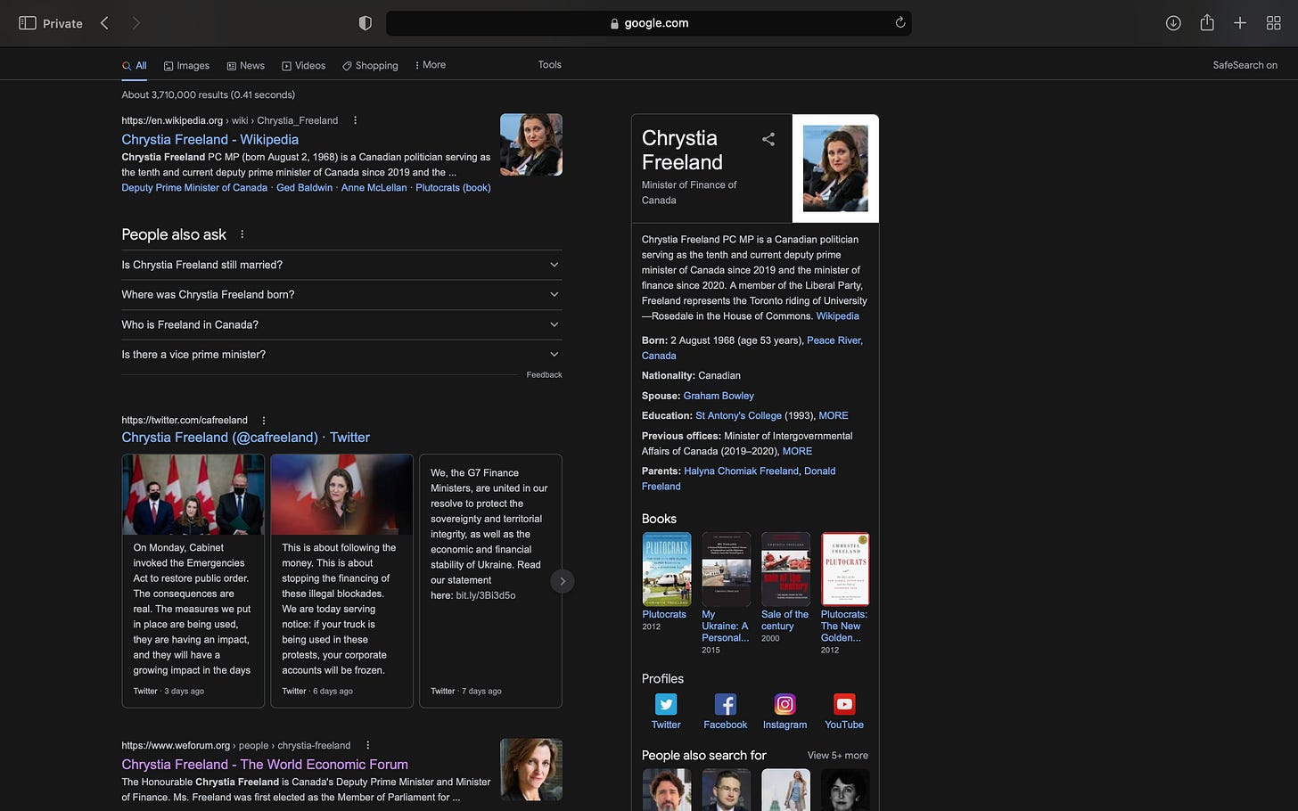1298x811 pixels.
Task: Open the Anne McLellan sitelink
Action: coord(374,188)
